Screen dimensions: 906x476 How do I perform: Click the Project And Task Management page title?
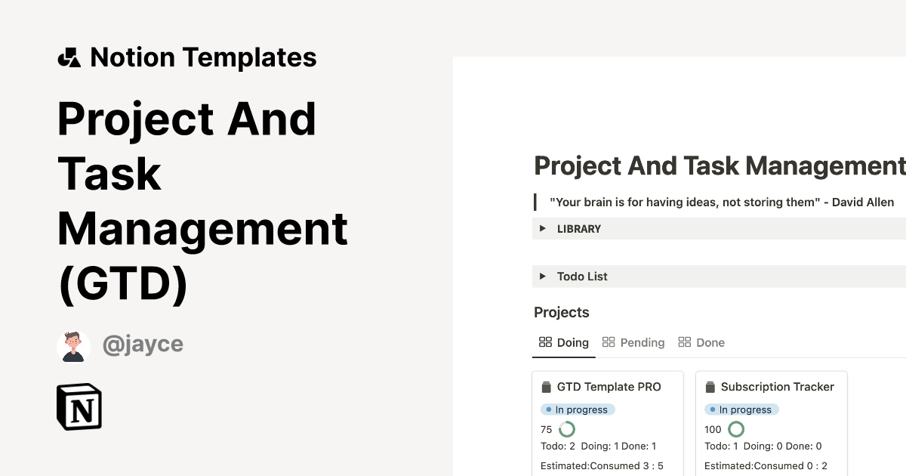717,165
